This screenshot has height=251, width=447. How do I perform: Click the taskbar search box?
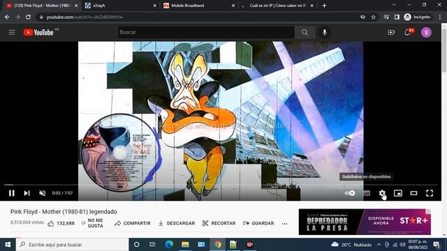(x=72, y=245)
